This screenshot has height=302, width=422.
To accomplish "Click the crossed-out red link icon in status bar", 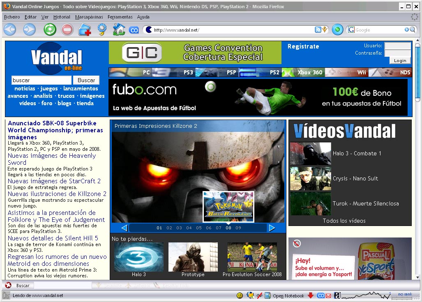I will pos(259,295).
